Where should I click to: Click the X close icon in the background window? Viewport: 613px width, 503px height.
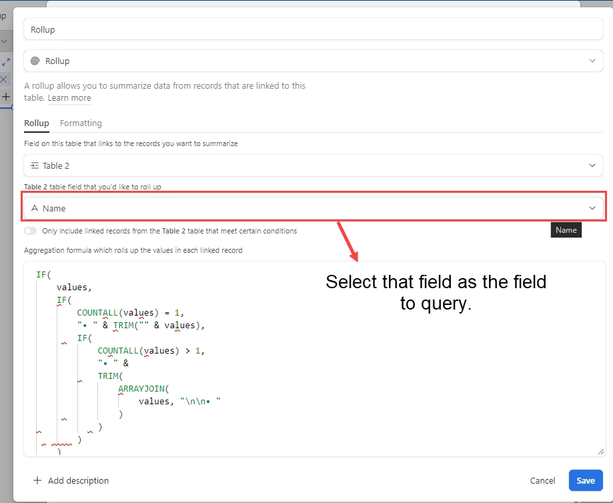4,79
